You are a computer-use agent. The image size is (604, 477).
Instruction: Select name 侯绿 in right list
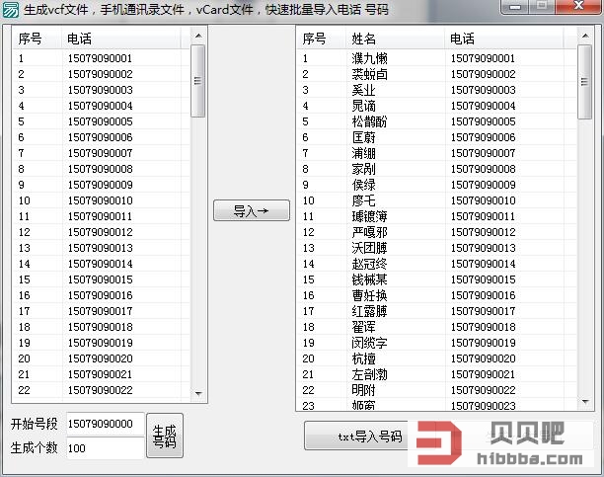363,185
